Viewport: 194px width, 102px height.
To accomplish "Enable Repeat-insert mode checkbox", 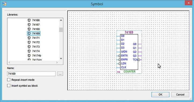I will click(x=9, y=80).
